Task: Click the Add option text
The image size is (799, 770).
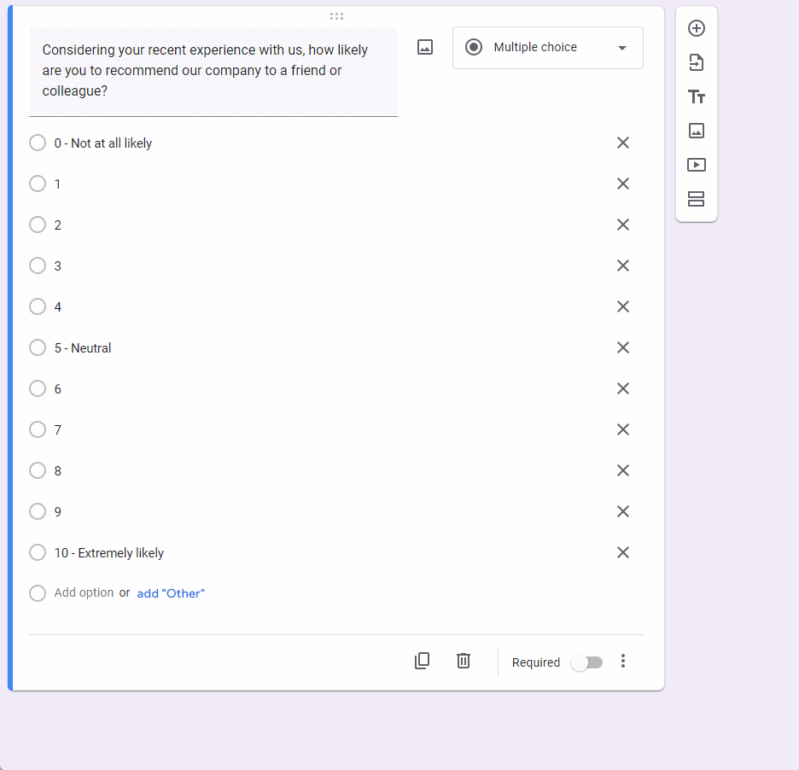Action: click(x=84, y=592)
